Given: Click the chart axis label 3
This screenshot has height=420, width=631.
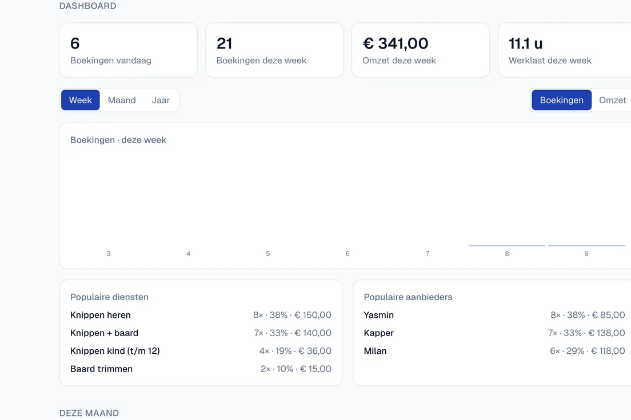Looking at the screenshot, I should (109, 253).
